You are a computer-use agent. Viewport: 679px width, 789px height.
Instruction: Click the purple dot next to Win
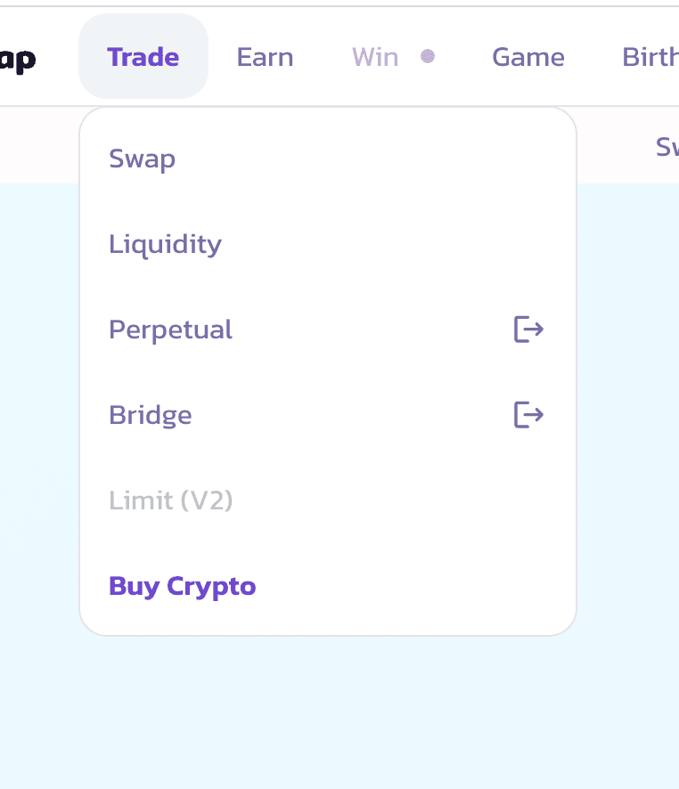coord(428,57)
